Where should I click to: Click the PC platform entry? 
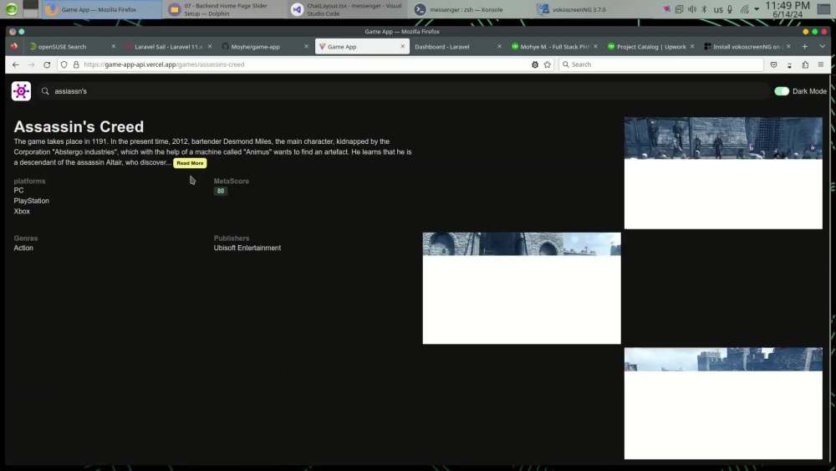click(18, 191)
